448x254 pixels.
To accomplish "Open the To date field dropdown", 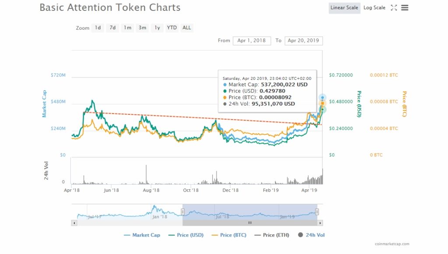I will click(304, 40).
